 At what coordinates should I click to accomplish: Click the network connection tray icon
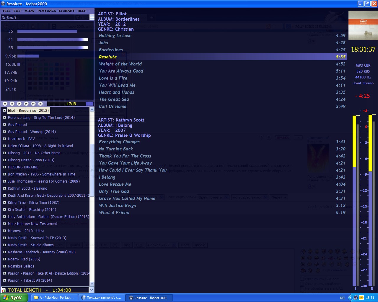pos(356,298)
